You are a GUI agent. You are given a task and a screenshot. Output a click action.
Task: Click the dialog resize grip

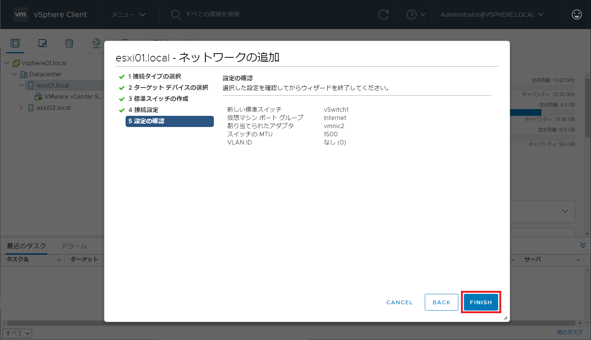click(505, 318)
